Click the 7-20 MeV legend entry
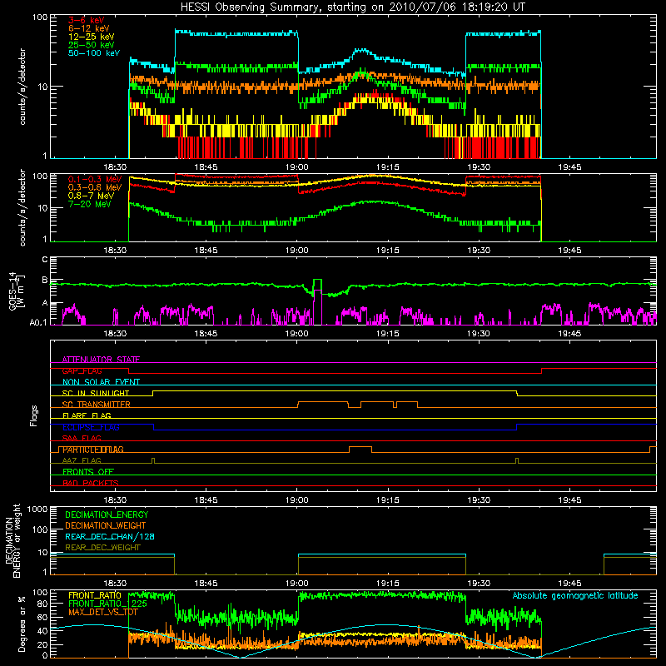The width and height of the screenshot is (666, 666). click(x=90, y=204)
